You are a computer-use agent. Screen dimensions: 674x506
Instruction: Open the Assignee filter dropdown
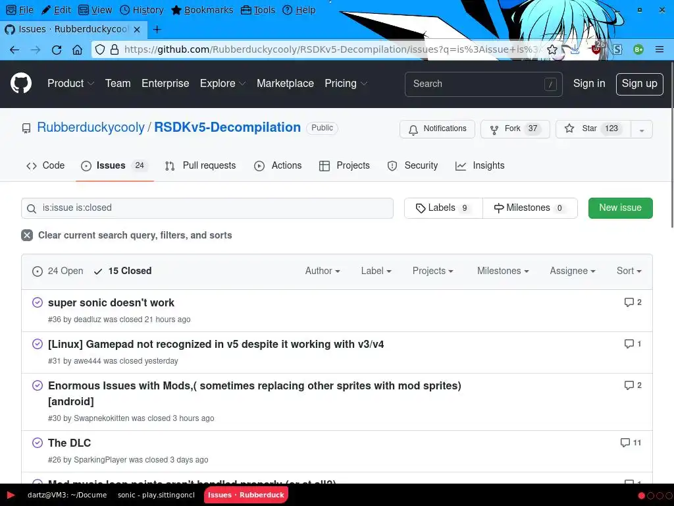click(573, 271)
